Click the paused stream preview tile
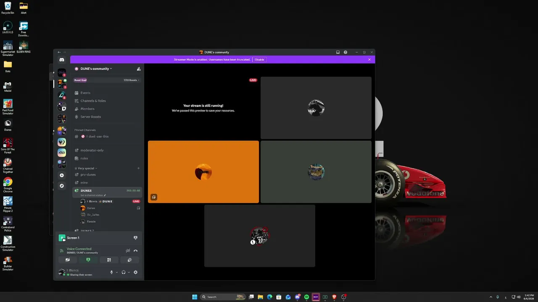Image resolution: width=538 pixels, height=302 pixels. 203,108
